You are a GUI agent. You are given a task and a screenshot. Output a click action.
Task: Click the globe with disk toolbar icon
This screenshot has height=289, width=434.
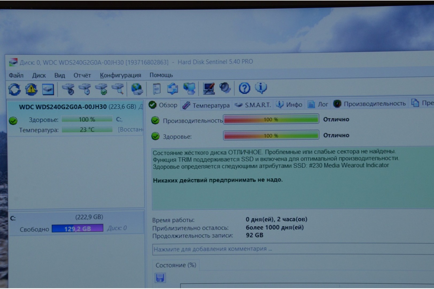(137, 89)
